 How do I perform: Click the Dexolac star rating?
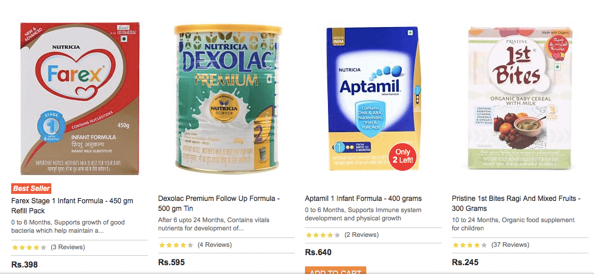click(175, 245)
